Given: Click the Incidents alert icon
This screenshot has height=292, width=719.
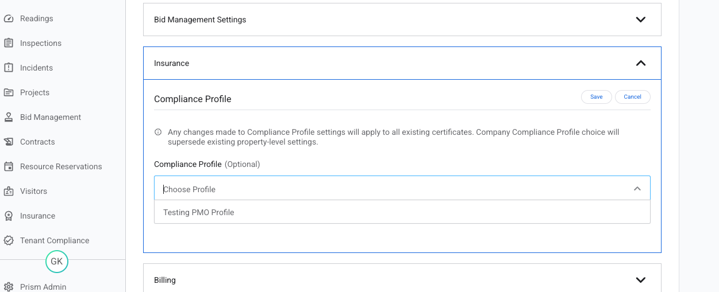Looking at the screenshot, I should [9, 68].
